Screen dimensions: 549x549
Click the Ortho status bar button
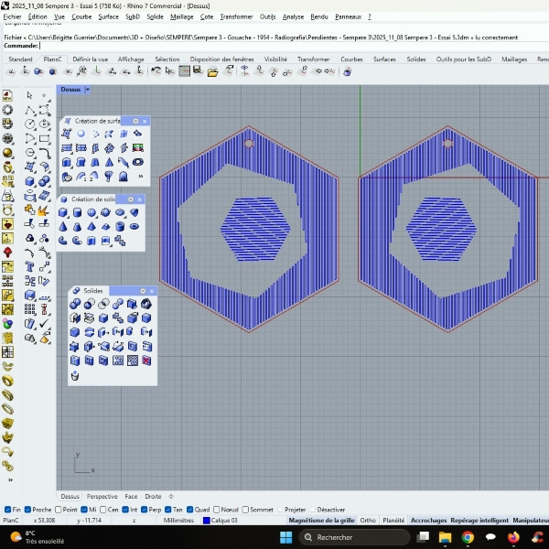click(368, 520)
